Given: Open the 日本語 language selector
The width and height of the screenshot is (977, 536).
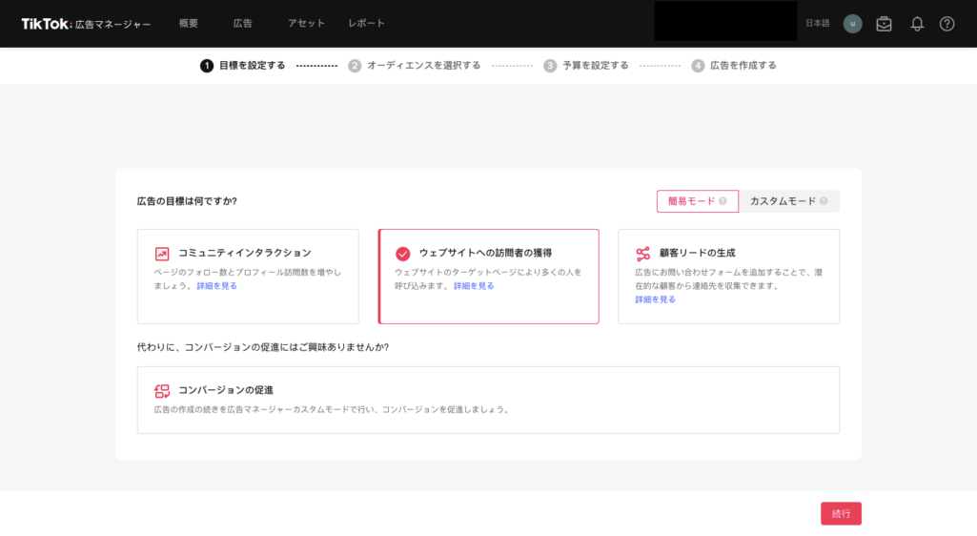Looking at the screenshot, I should pos(818,24).
